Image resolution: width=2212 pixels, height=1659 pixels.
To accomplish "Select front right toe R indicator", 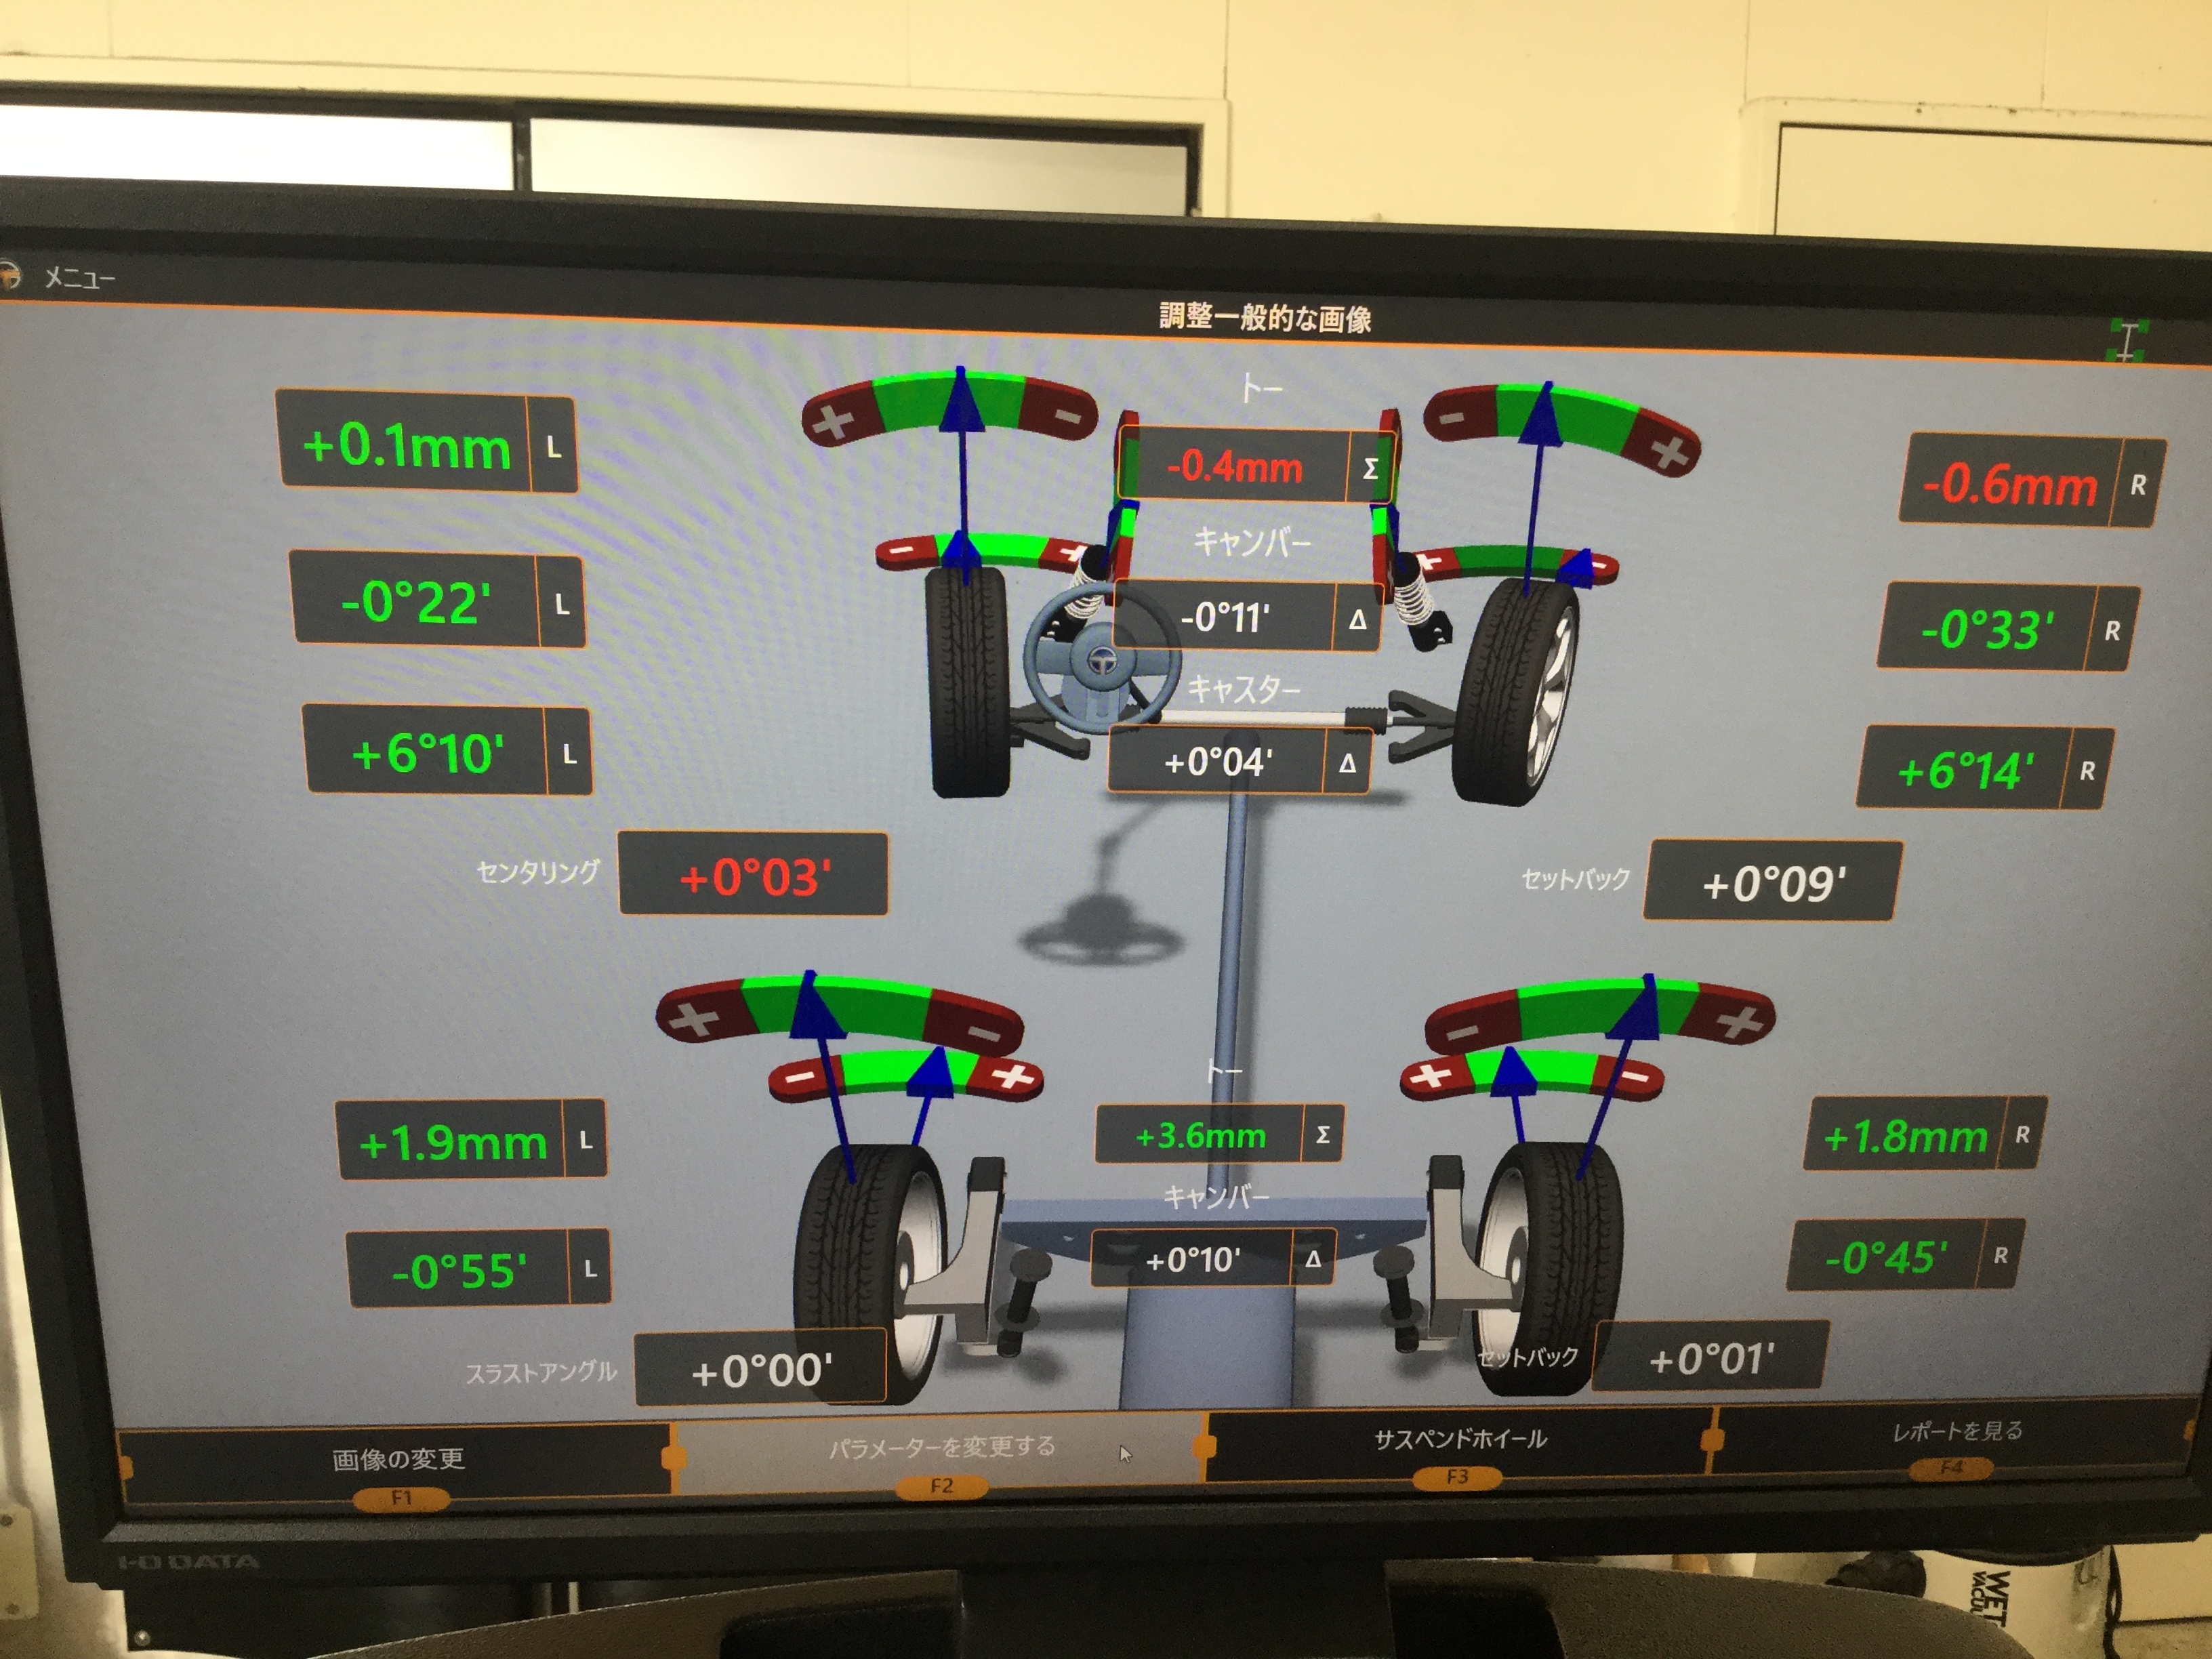I will (2138, 486).
